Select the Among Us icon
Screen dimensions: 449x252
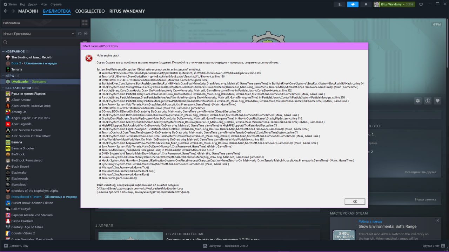(8, 112)
